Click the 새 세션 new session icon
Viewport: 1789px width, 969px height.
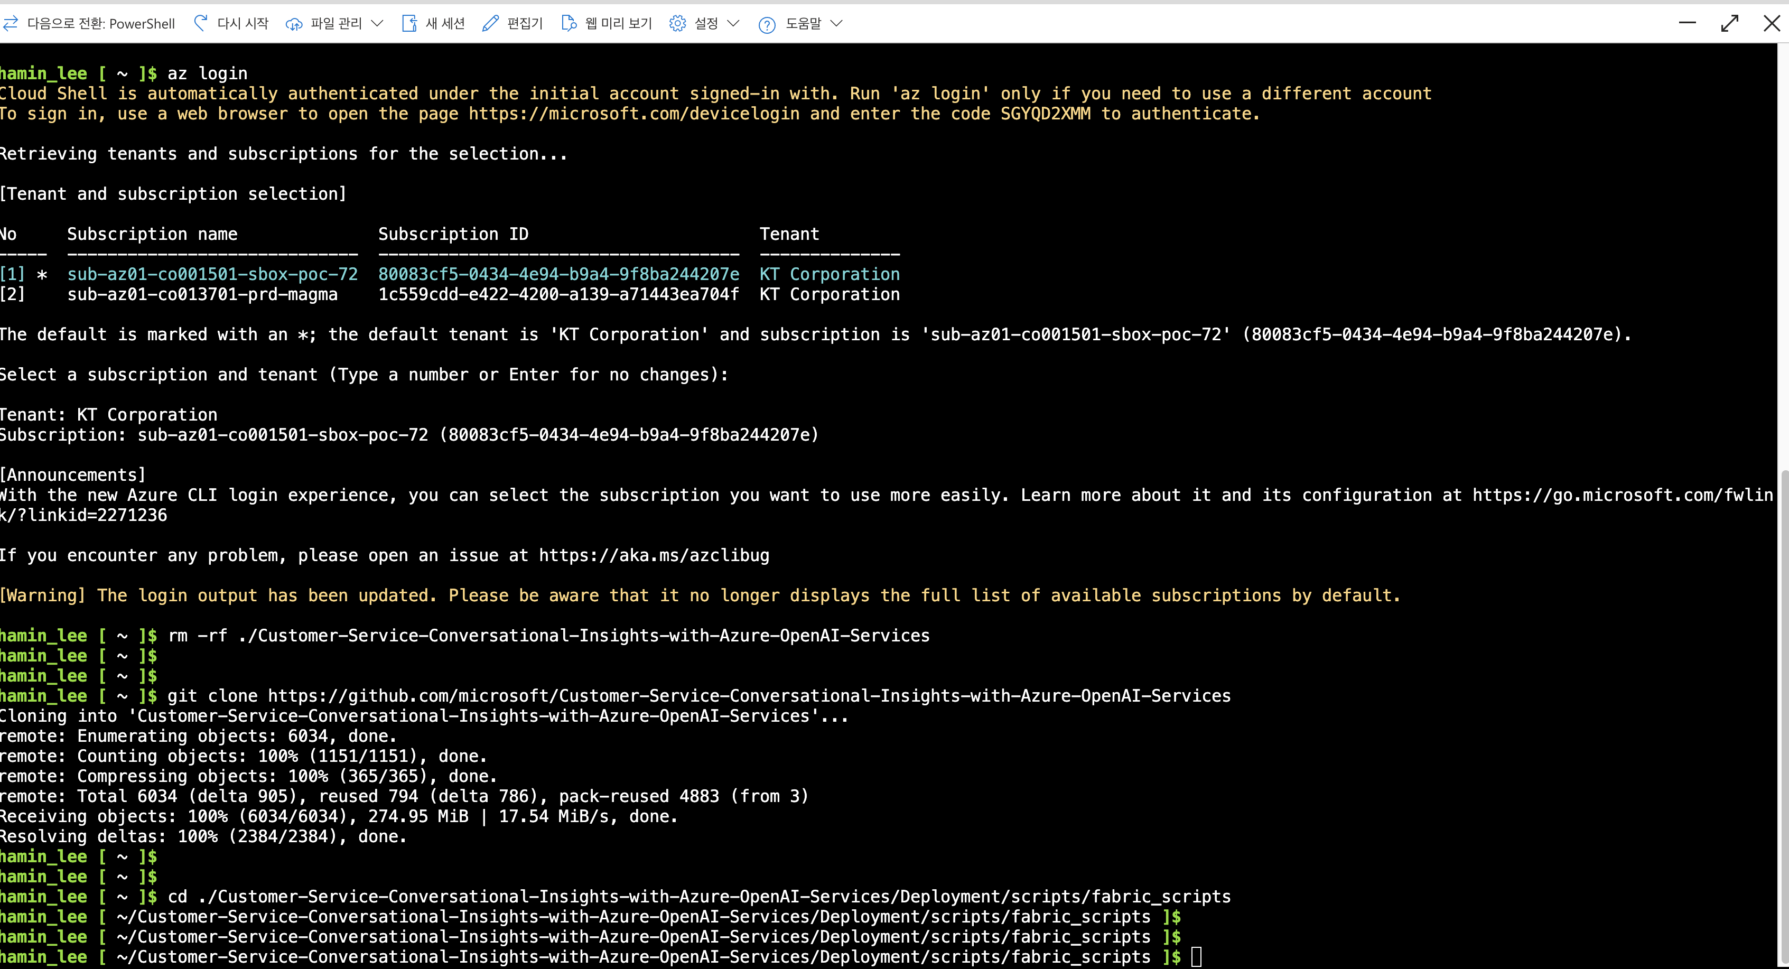point(409,24)
